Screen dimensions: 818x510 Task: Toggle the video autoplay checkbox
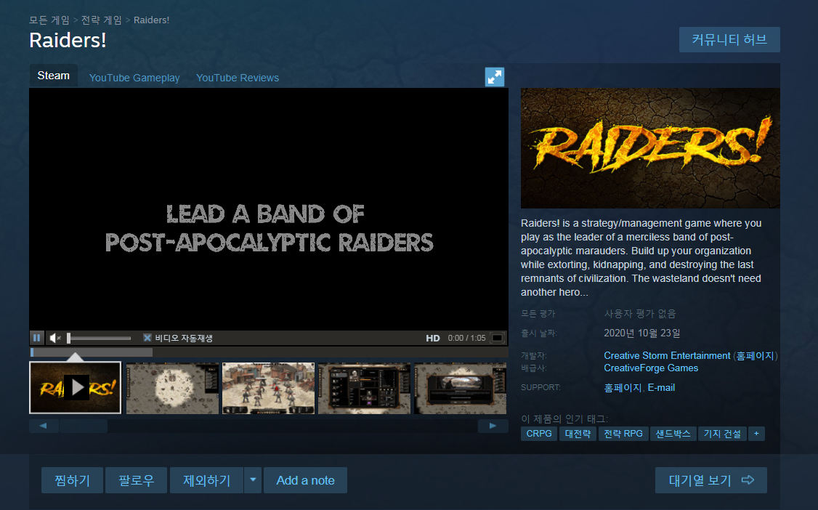click(x=147, y=338)
